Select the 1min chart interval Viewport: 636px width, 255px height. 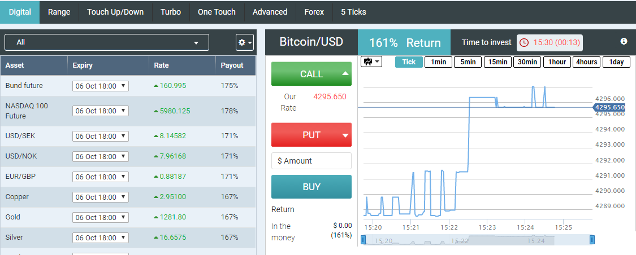pyautogui.click(x=439, y=62)
